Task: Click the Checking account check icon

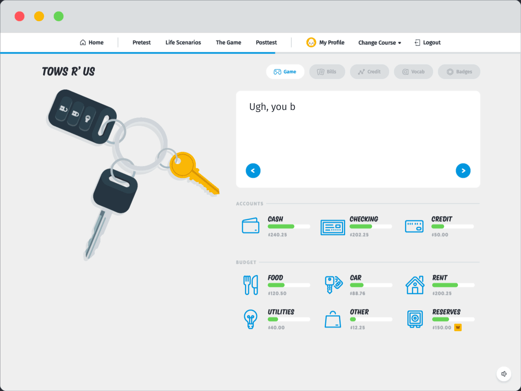Action: tap(333, 227)
